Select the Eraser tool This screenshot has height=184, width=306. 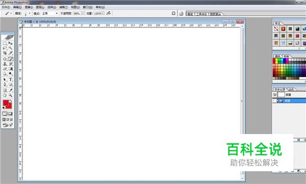pyautogui.click(x=5, y=69)
